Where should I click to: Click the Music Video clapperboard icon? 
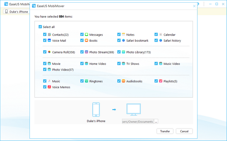160,63
